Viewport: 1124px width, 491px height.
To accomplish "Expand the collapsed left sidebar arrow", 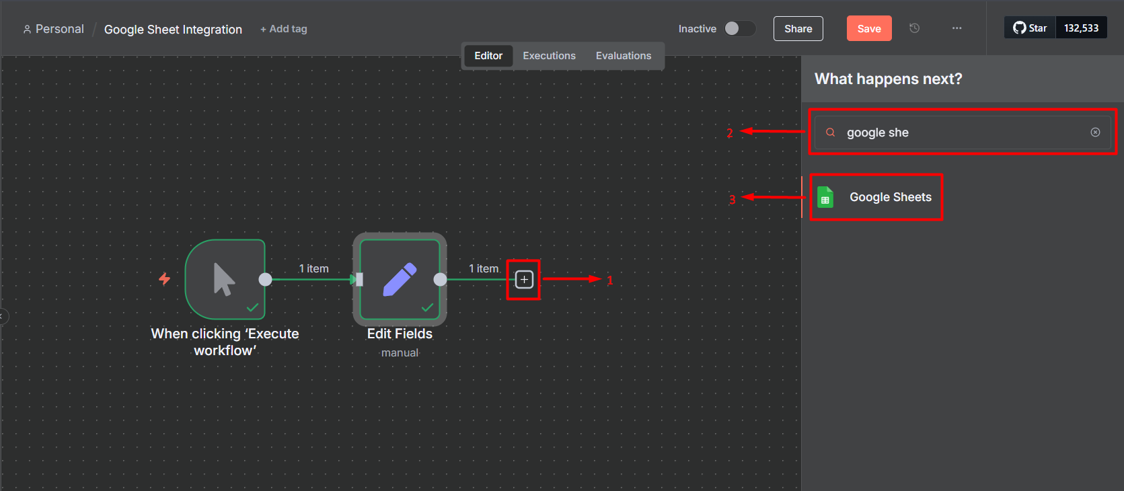I will tap(3, 315).
